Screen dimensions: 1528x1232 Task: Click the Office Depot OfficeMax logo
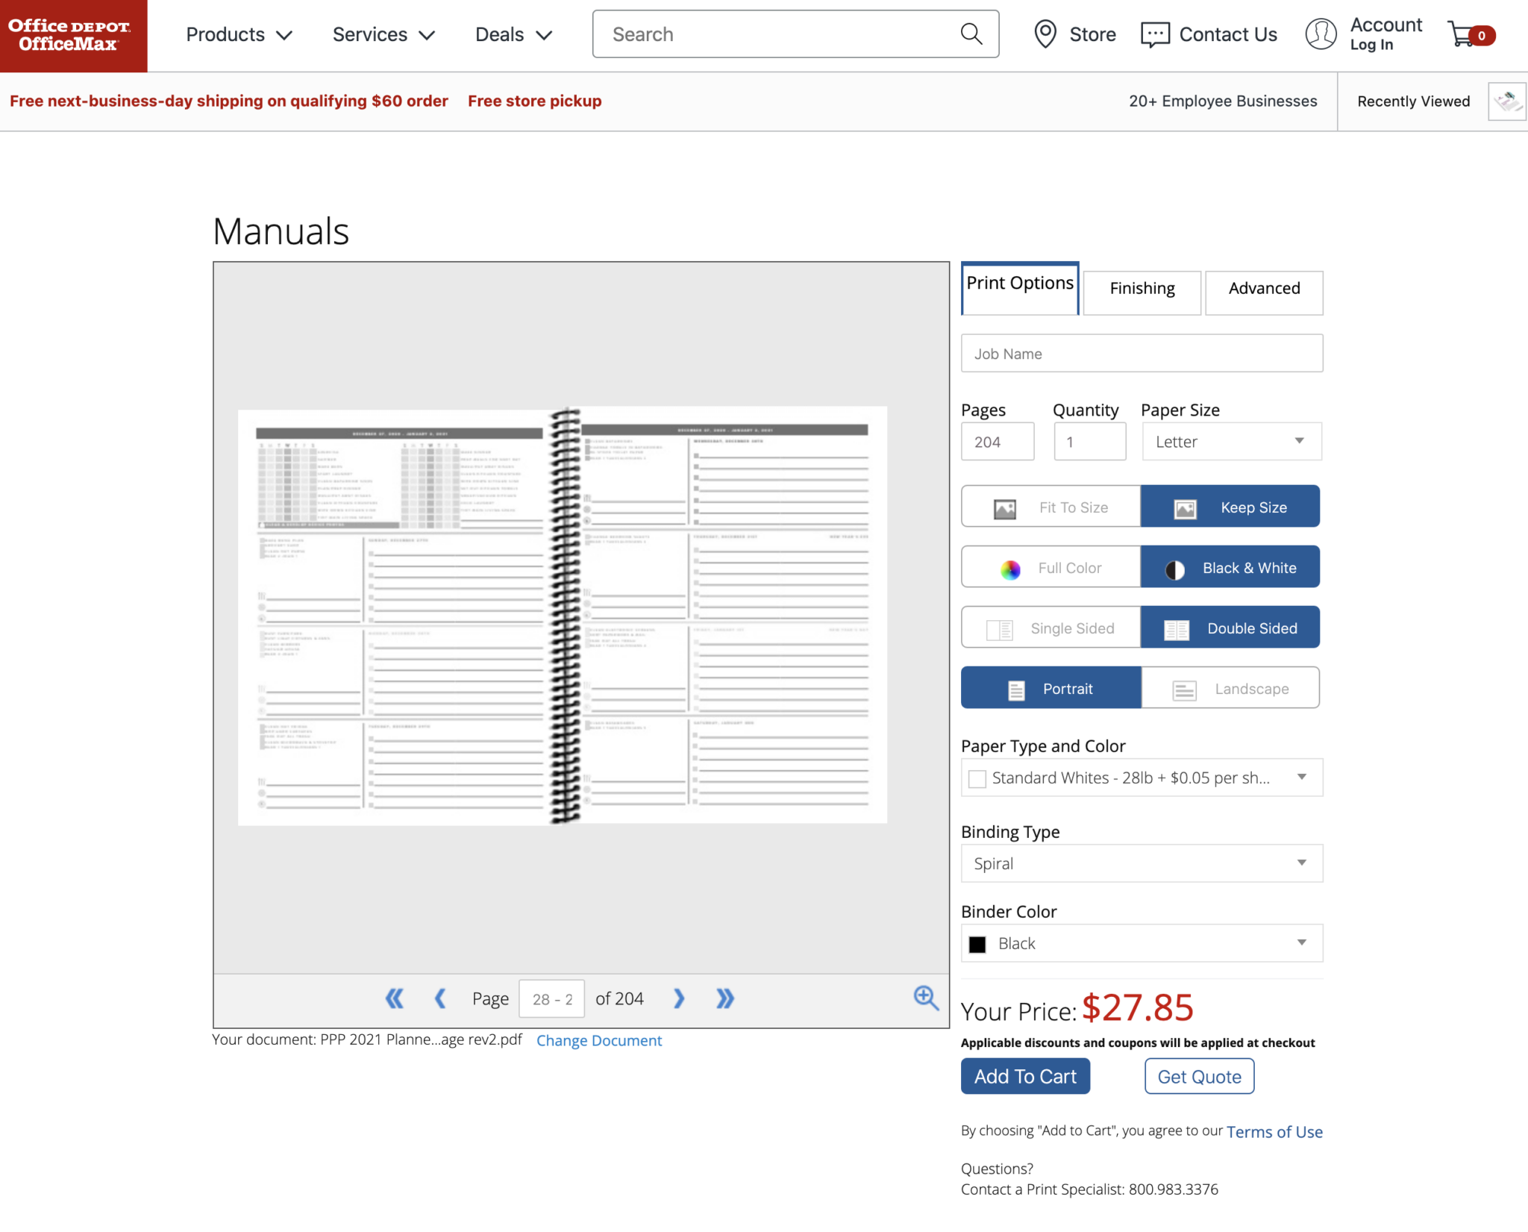pyautogui.click(x=73, y=36)
